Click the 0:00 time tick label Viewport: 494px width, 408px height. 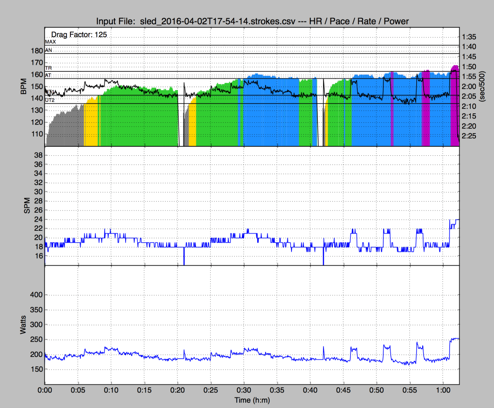(x=45, y=390)
